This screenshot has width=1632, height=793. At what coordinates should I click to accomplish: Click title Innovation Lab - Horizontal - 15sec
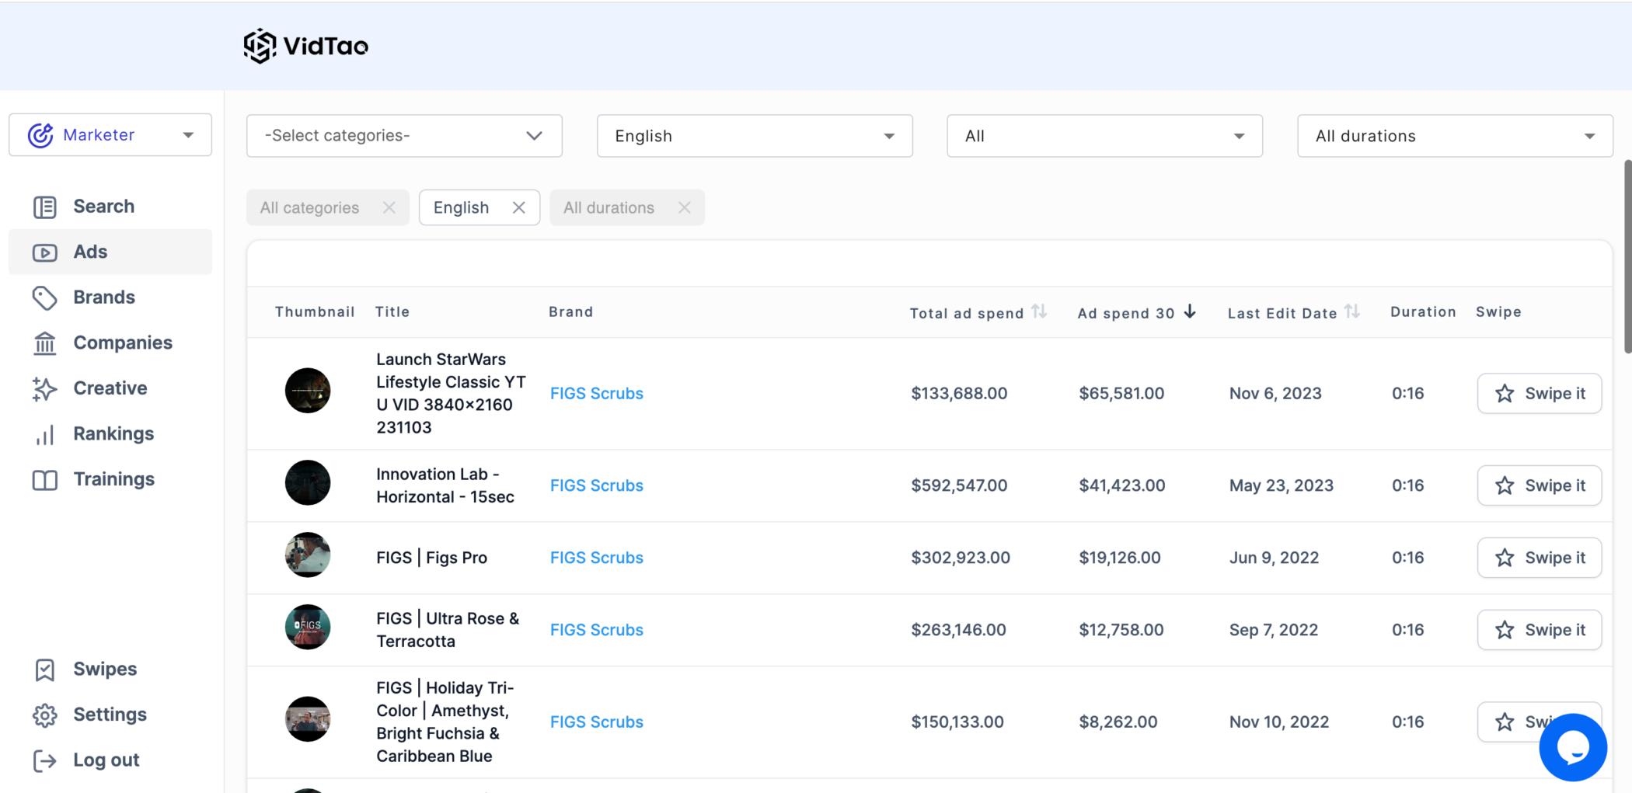pos(445,485)
